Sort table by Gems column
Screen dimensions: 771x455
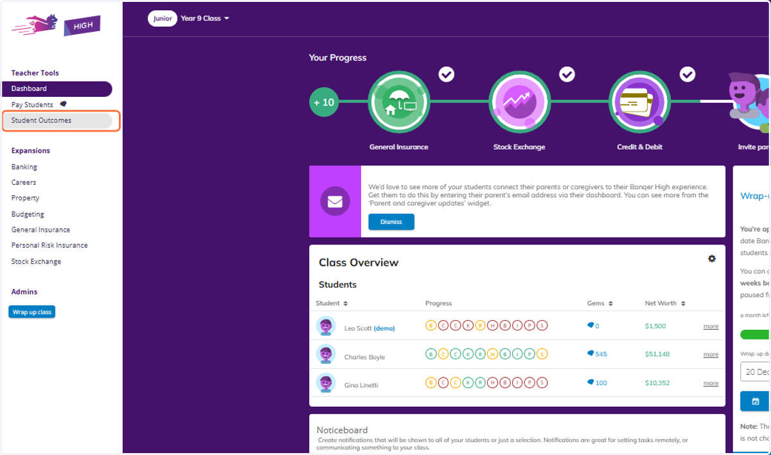click(x=600, y=303)
